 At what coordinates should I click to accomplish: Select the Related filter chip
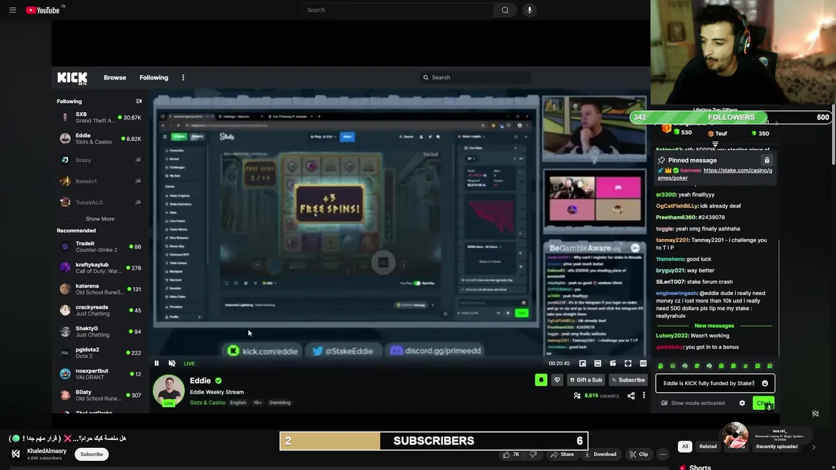coord(708,446)
